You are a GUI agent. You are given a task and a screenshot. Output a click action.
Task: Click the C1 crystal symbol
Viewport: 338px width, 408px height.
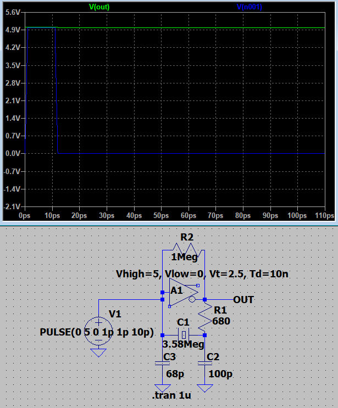(183, 335)
